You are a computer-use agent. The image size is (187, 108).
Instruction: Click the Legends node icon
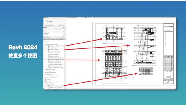(46, 79)
